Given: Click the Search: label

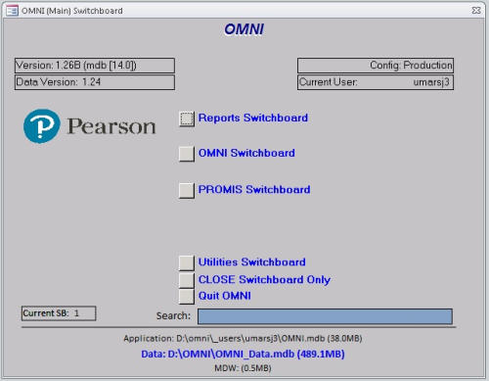Looking at the screenshot, I should [x=173, y=316].
